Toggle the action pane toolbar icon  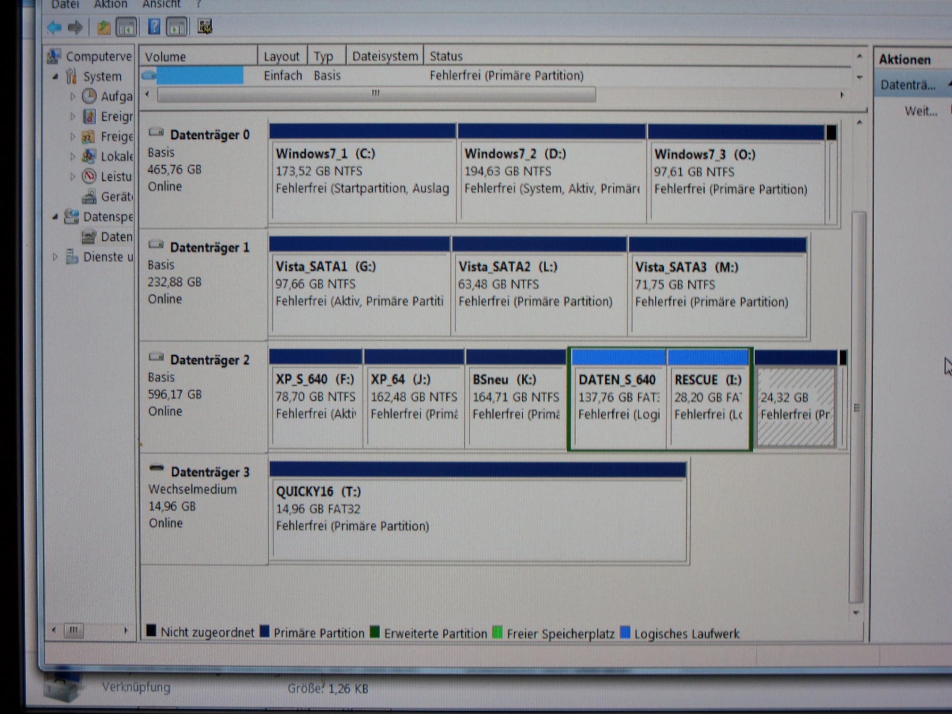click(177, 27)
